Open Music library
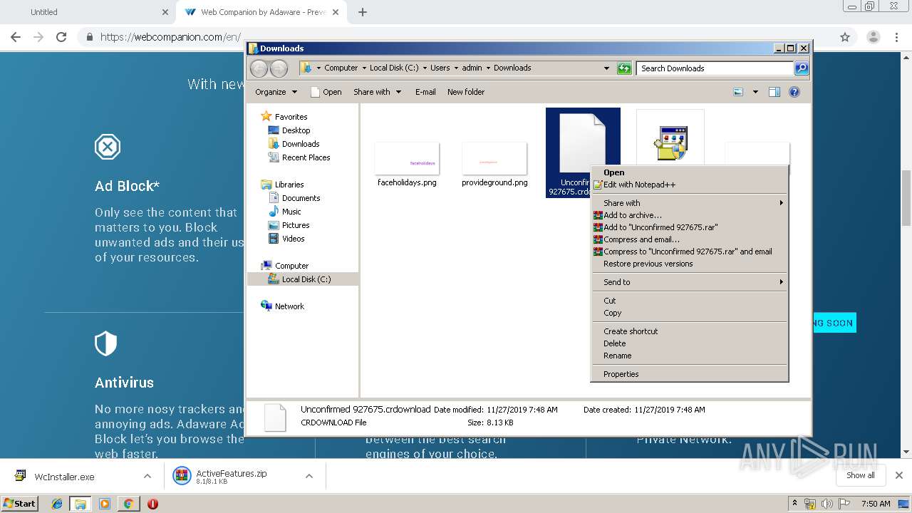This screenshot has width=912, height=513. 285,212
